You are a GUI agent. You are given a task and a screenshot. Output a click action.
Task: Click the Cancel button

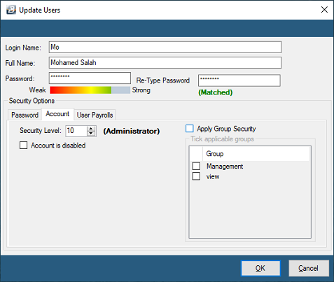click(309, 268)
